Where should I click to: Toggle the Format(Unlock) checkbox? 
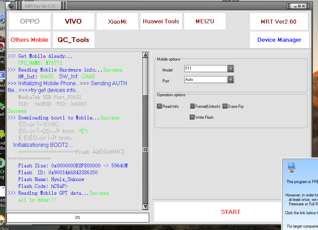pyautogui.click(x=192, y=106)
